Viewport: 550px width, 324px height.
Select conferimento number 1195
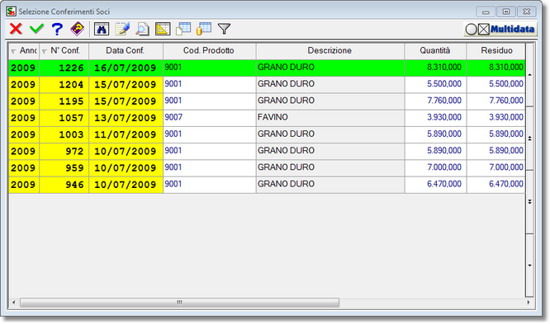[x=64, y=101]
